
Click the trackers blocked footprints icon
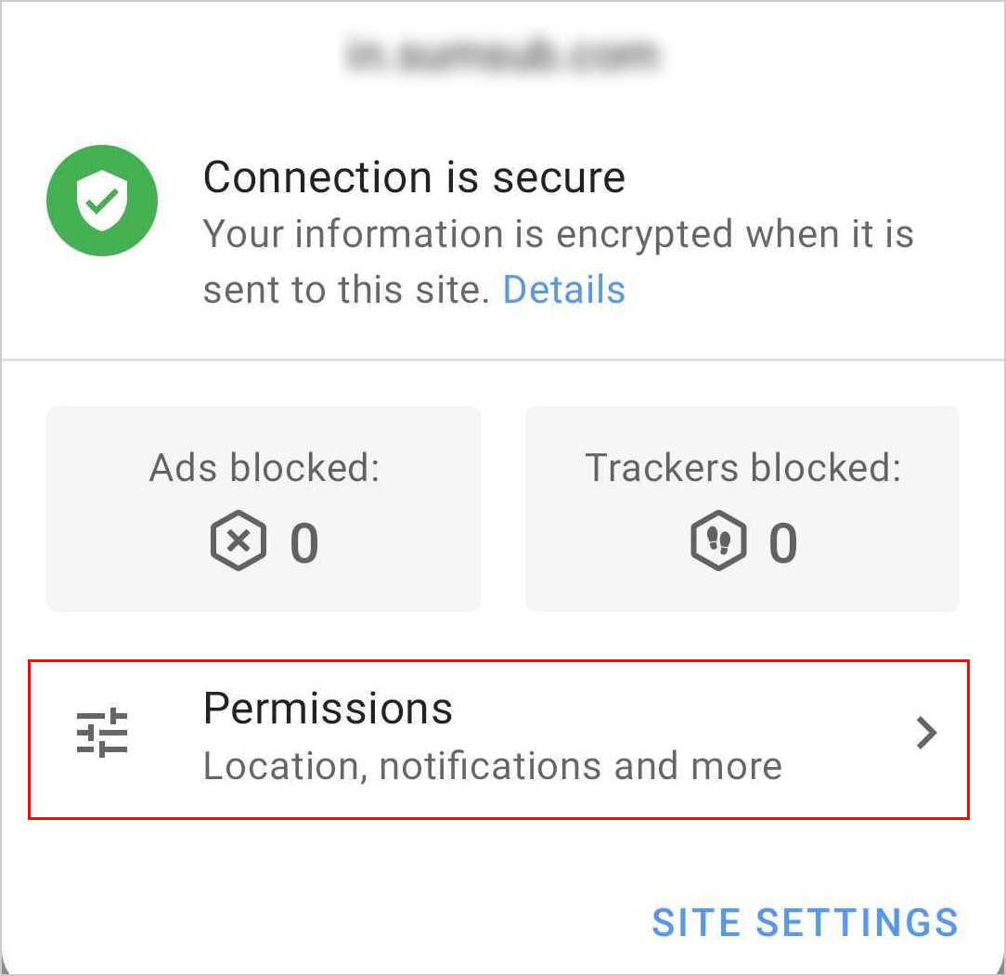click(x=718, y=541)
